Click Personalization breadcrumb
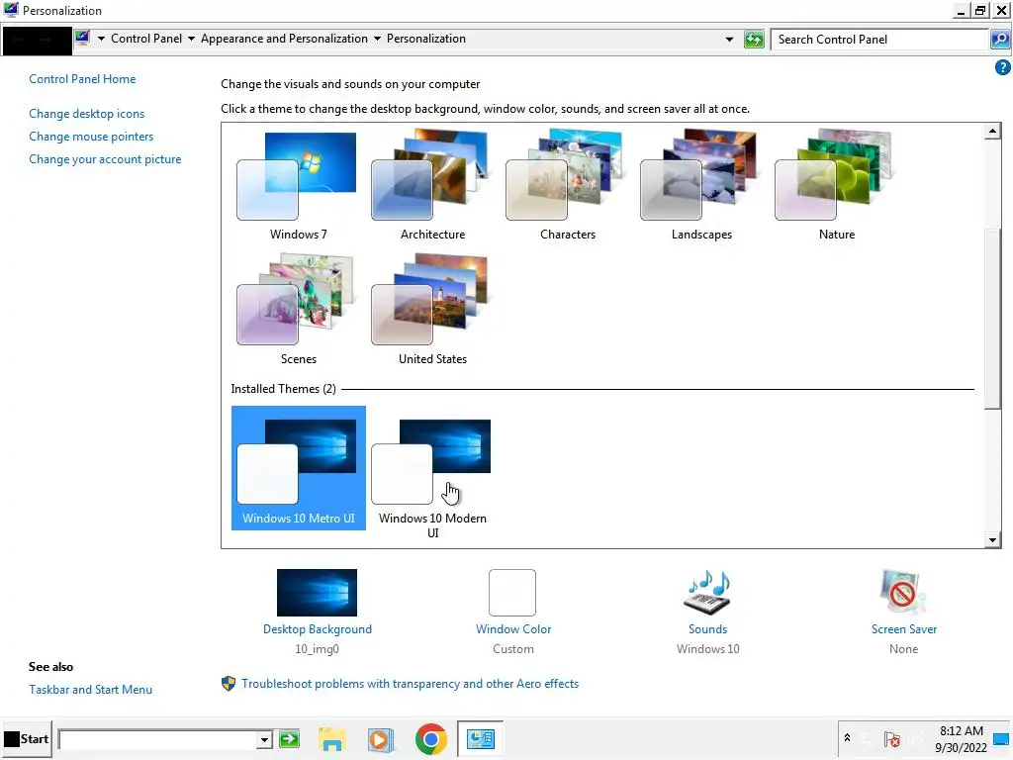The width and height of the screenshot is (1013, 760). pos(425,39)
